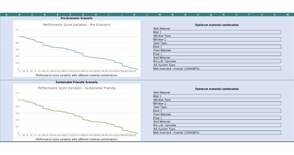
Task: Click the Wall mounted Inverter cell in Pro-Economic section
Action: point(217,69)
